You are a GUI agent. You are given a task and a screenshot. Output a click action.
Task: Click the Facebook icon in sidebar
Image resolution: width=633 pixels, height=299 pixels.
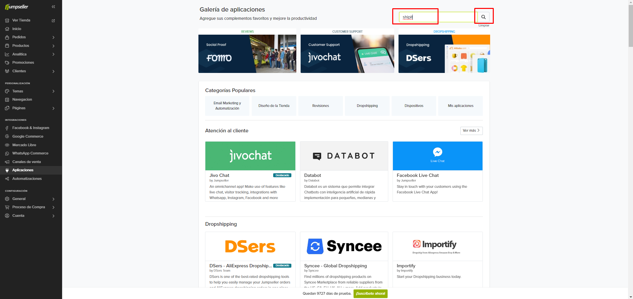coord(7,128)
